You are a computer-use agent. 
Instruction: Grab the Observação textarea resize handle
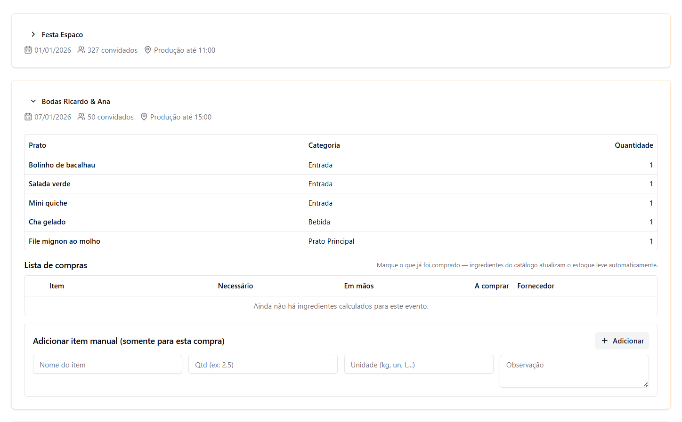(x=645, y=384)
